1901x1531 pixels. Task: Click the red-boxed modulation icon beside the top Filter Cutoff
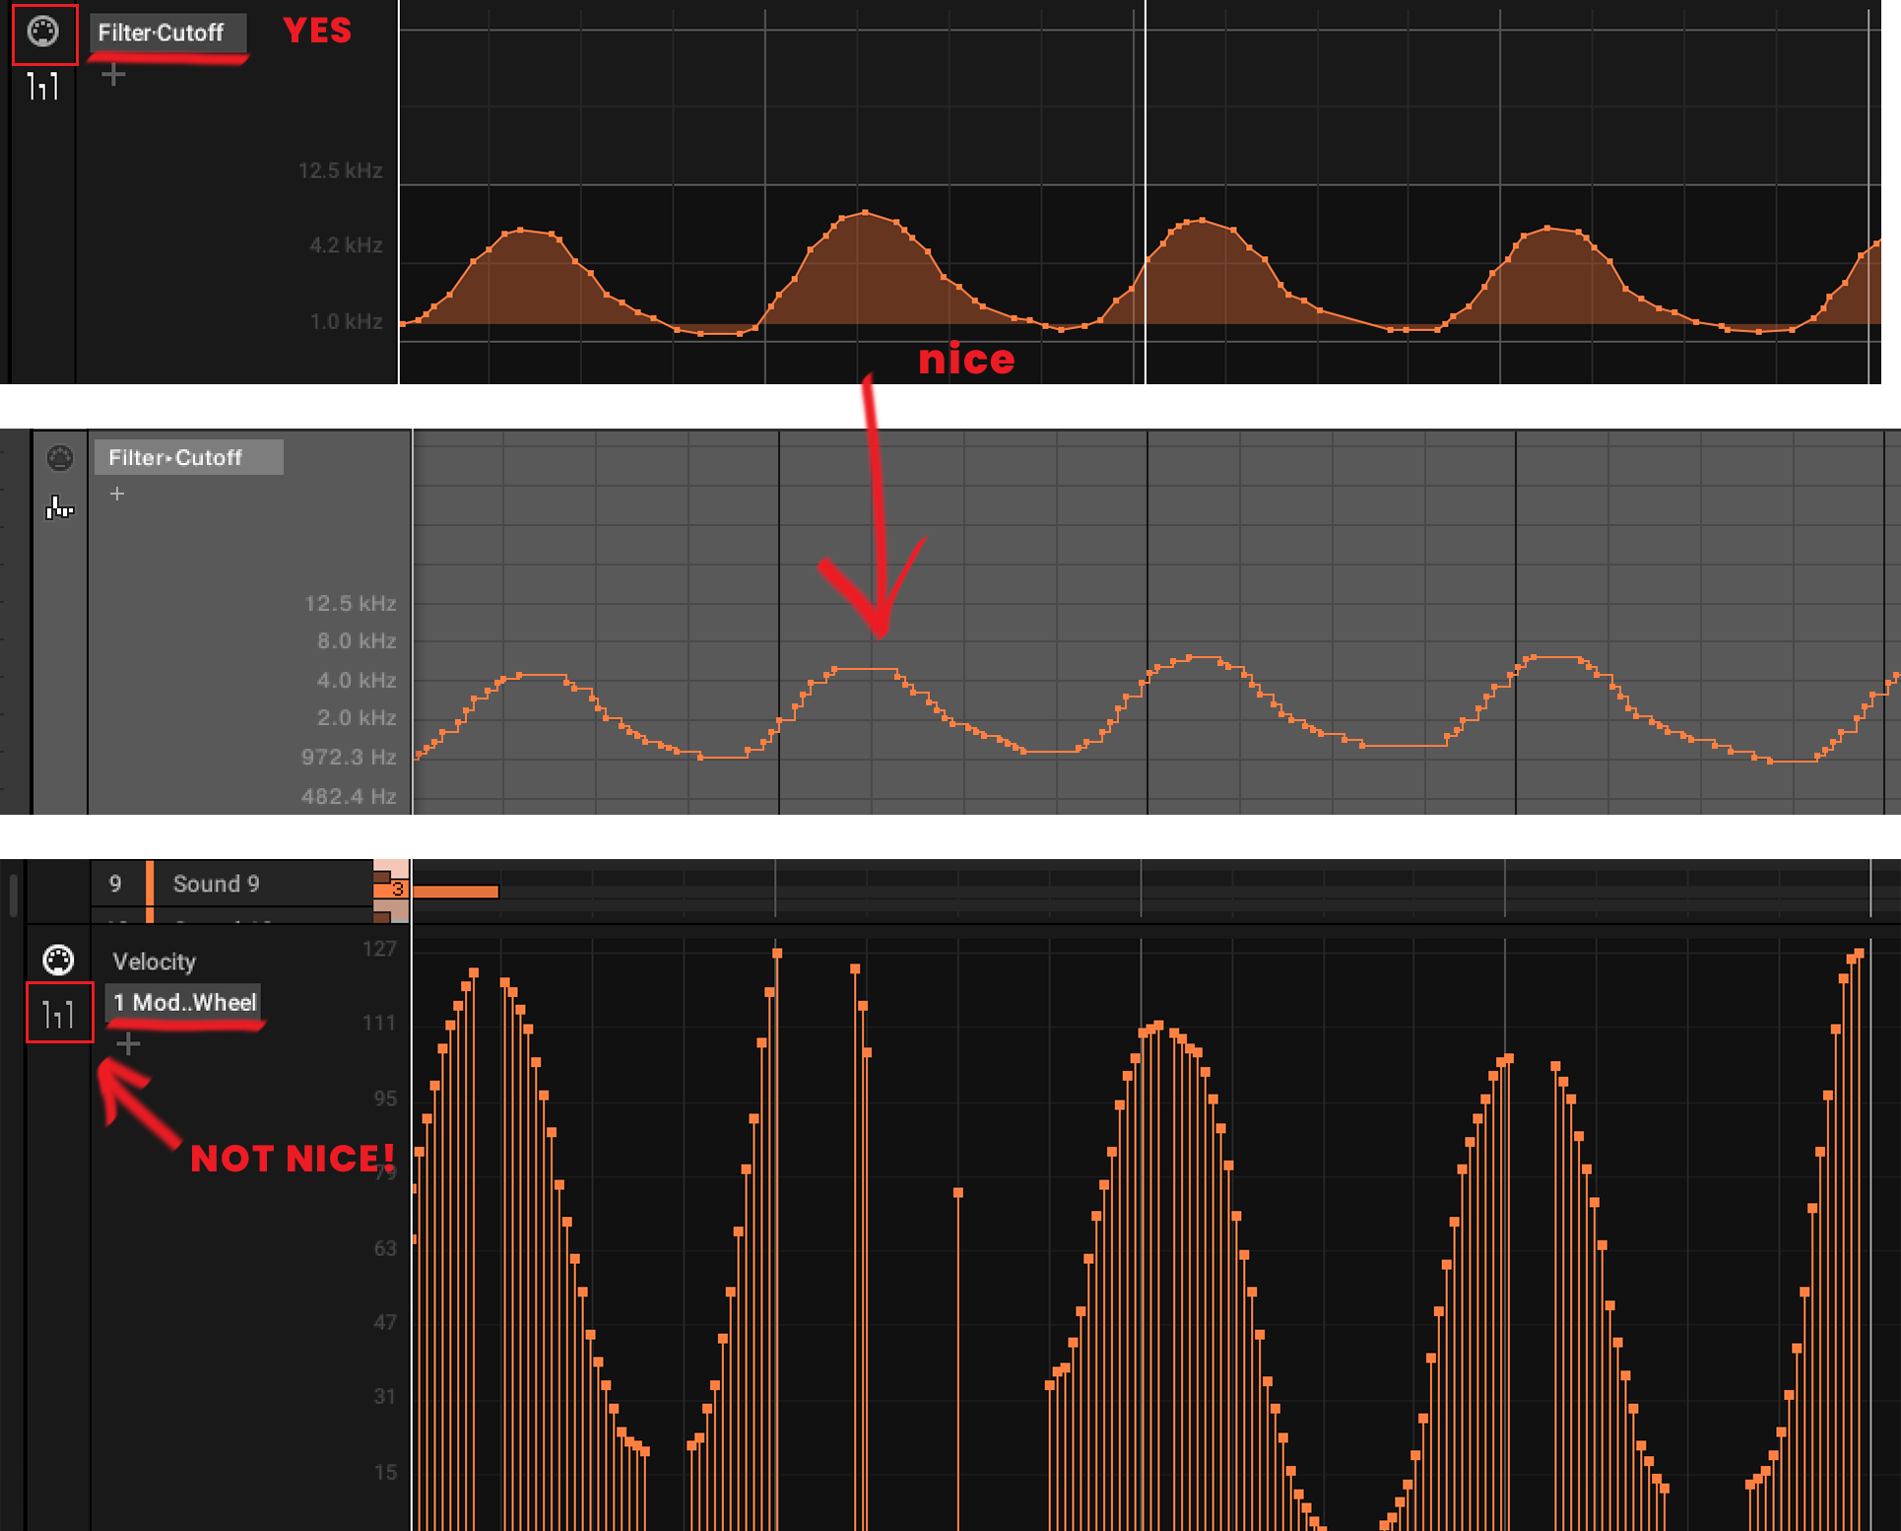tap(43, 33)
